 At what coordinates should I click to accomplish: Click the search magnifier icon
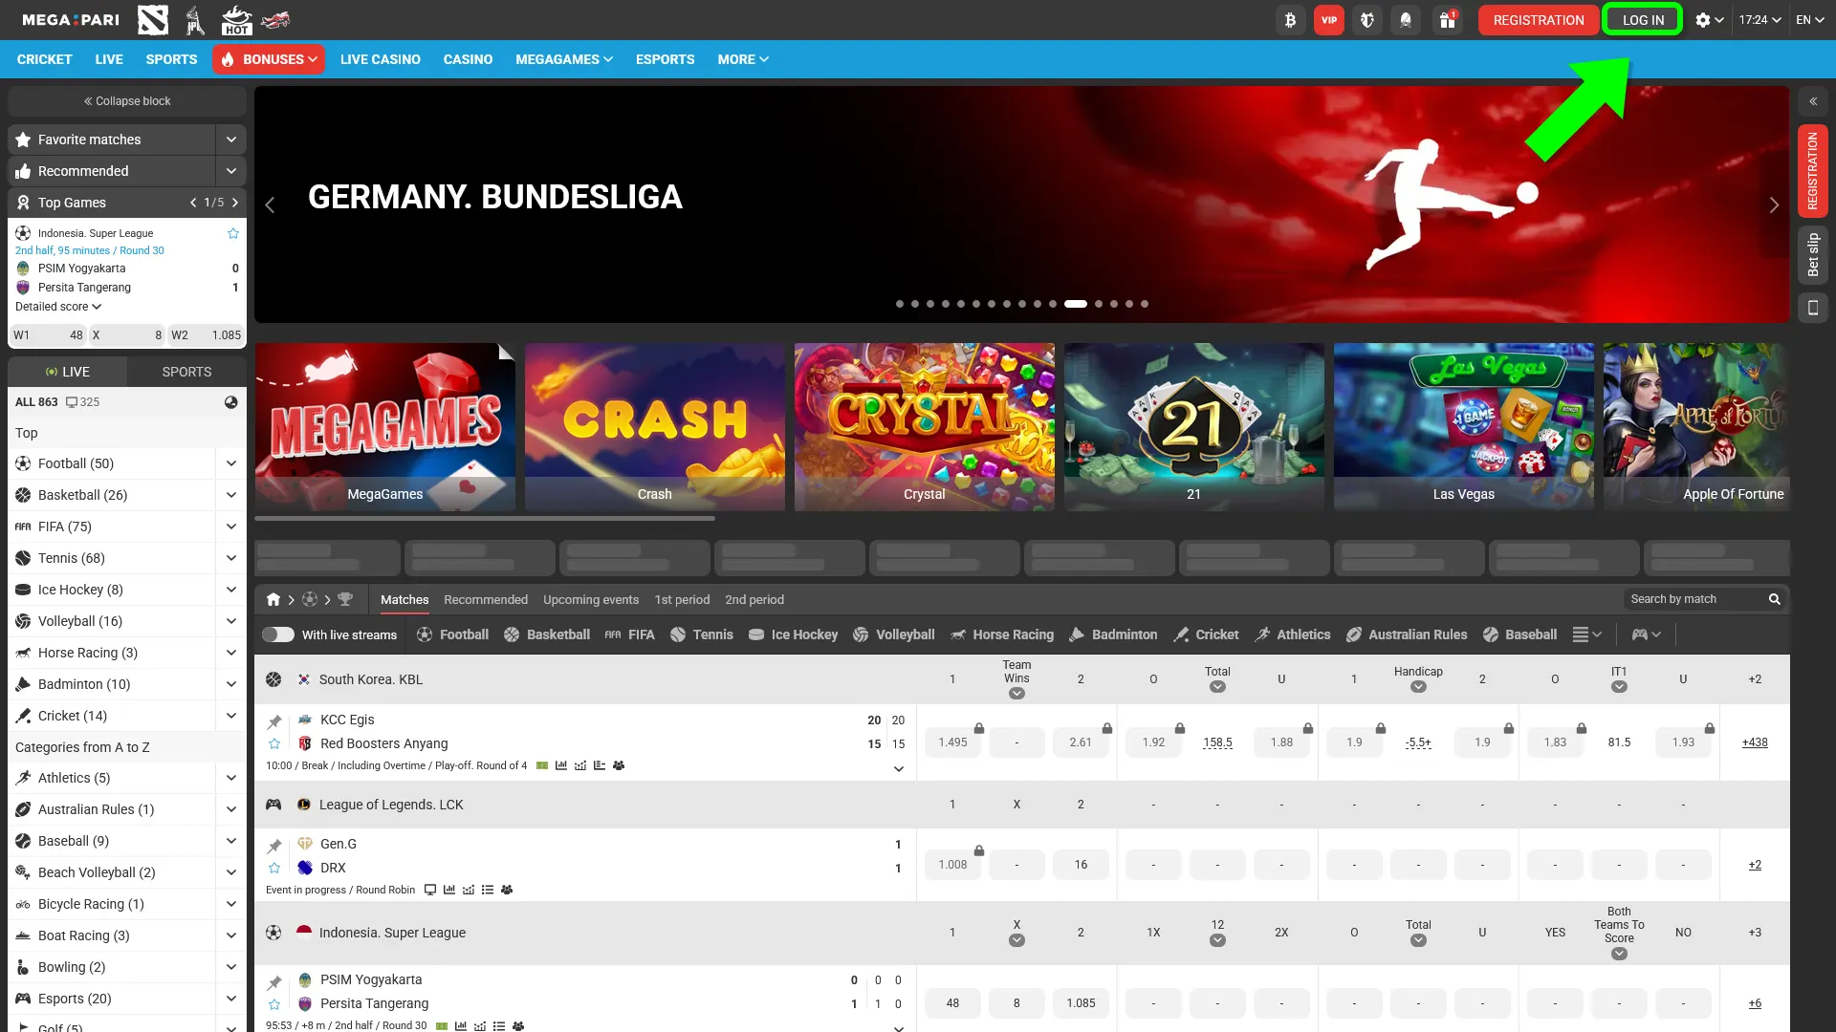(x=1775, y=599)
